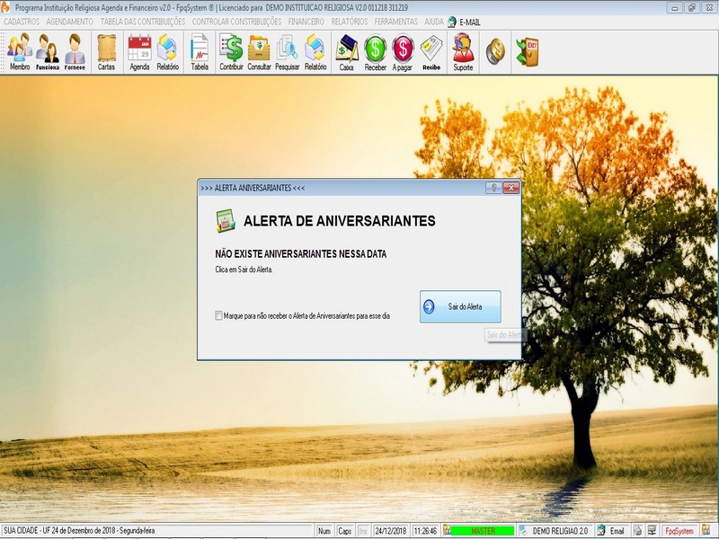Open the RELATÓRIOS menu
Image resolution: width=719 pixels, height=539 pixels.
[x=350, y=22]
